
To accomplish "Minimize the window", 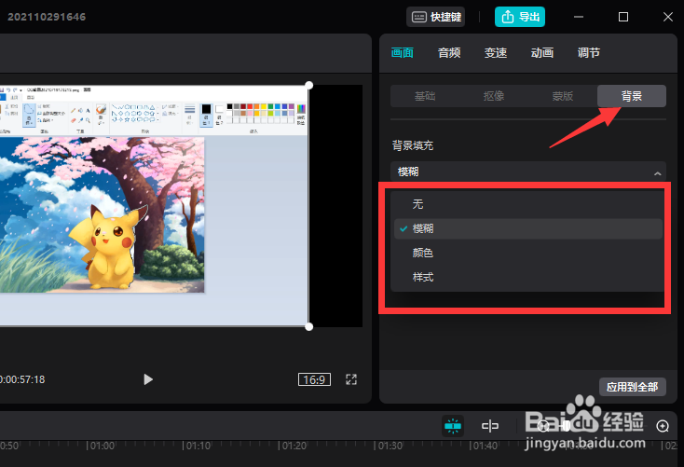I will click(579, 17).
